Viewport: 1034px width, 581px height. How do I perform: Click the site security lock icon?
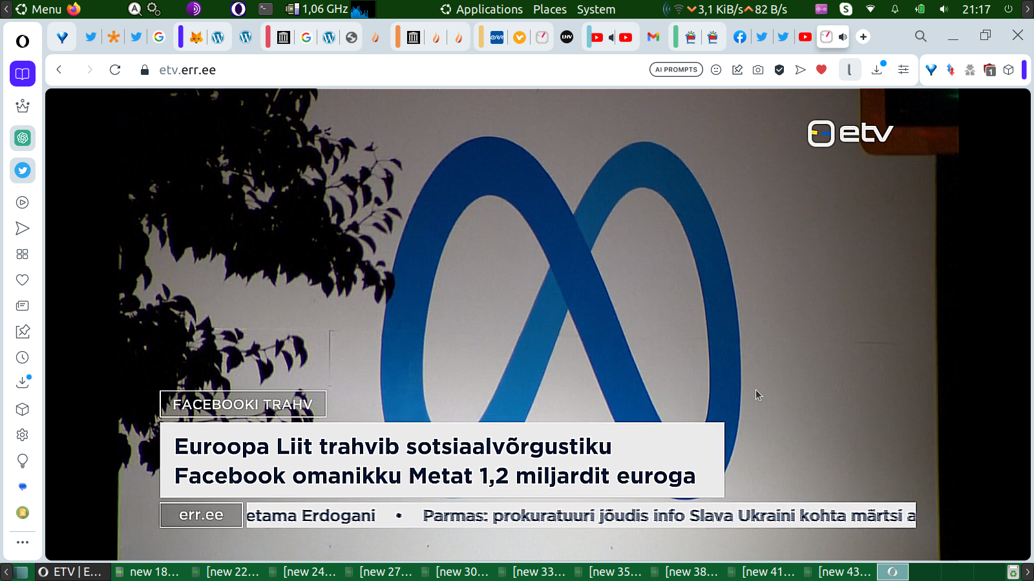145,70
